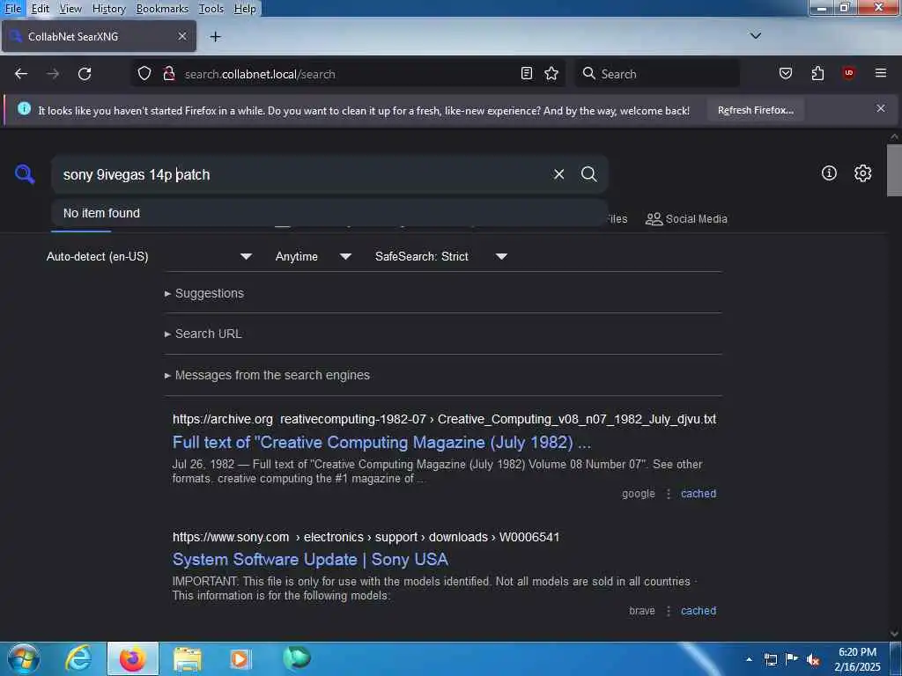Click the SearXNG magnifier logo

point(25,173)
